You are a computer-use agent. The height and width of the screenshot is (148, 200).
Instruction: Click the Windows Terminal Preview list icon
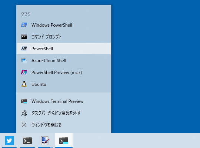[x=24, y=101]
